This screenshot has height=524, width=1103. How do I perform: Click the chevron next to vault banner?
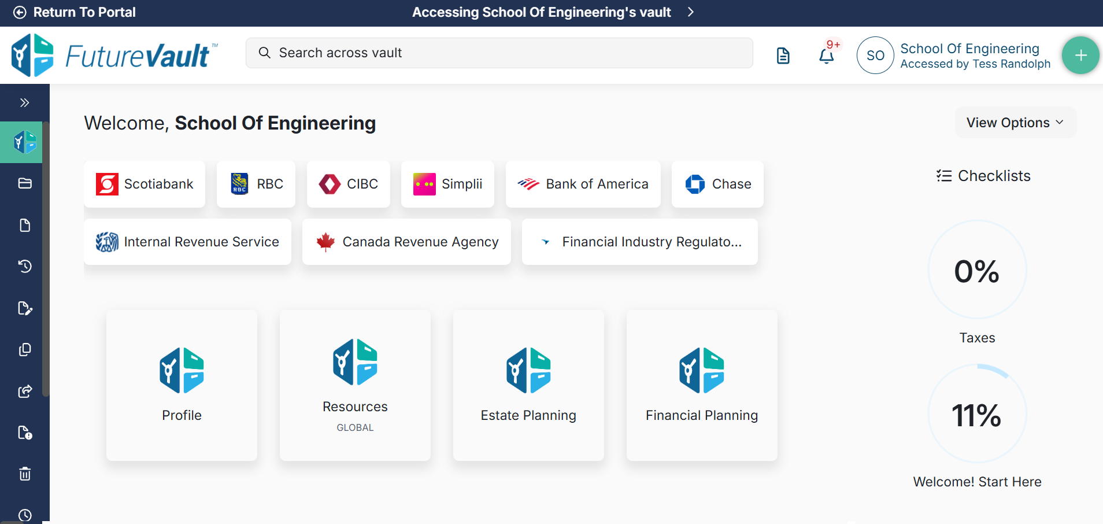coord(690,12)
